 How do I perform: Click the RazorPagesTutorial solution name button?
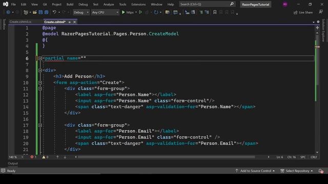(x=256, y=5)
